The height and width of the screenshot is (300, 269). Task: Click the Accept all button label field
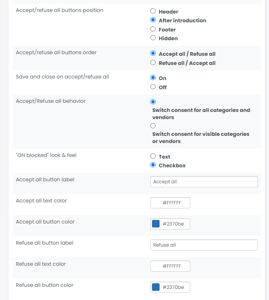(x=204, y=182)
